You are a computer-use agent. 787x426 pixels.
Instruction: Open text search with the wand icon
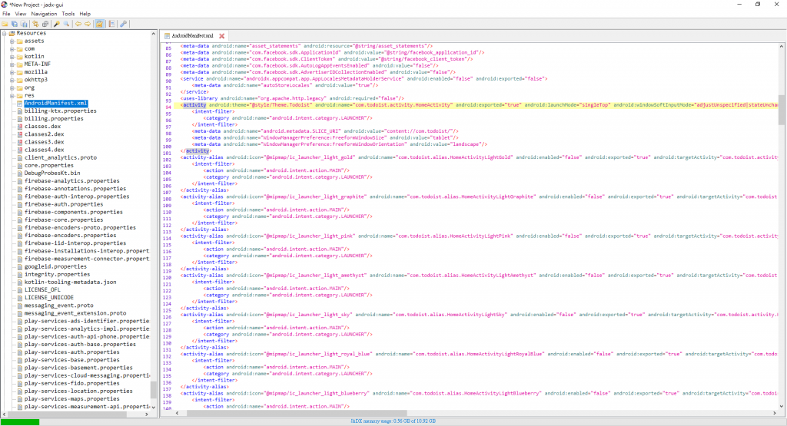(x=57, y=24)
